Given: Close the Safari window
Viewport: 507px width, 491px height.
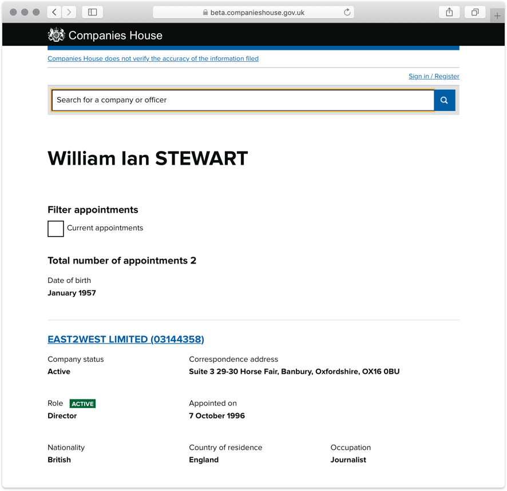Looking at the screenshot, I should (x=14, y=12).
